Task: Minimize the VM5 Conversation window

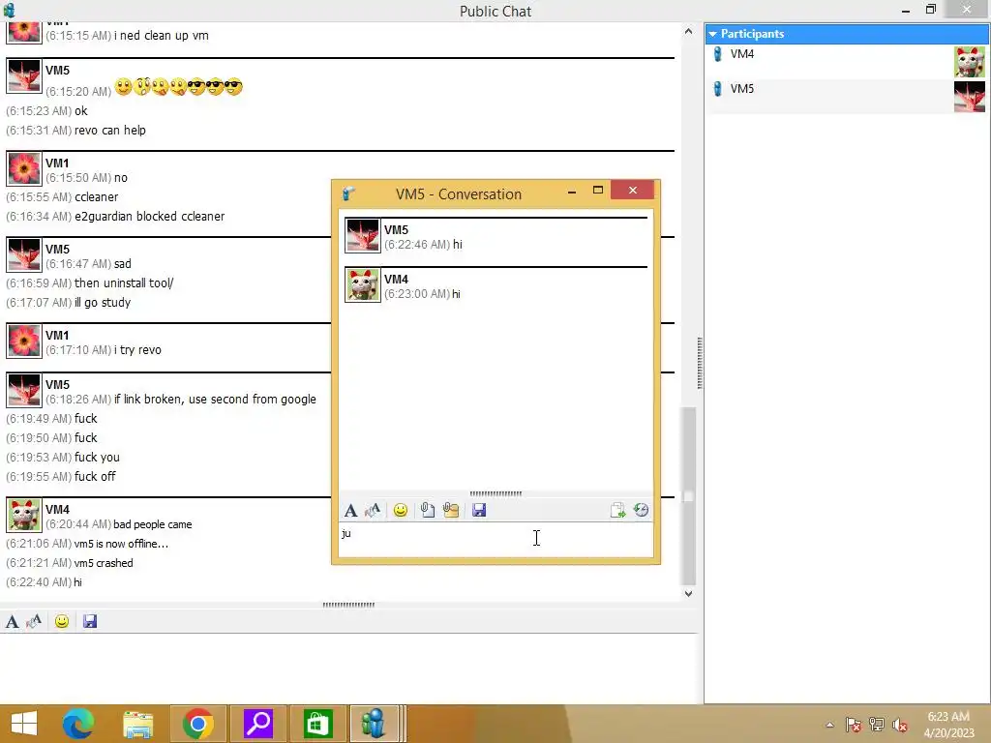Action: point(572,191)
